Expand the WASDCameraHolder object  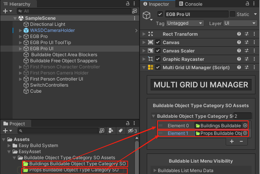[20, 30]
